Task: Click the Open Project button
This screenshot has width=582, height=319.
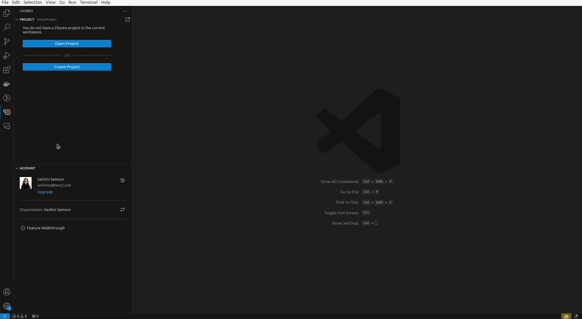Action: pos(67,43)
